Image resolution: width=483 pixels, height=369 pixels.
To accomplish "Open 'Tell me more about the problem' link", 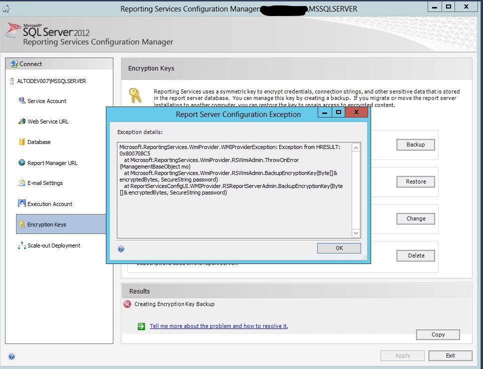I will (219, 326).
